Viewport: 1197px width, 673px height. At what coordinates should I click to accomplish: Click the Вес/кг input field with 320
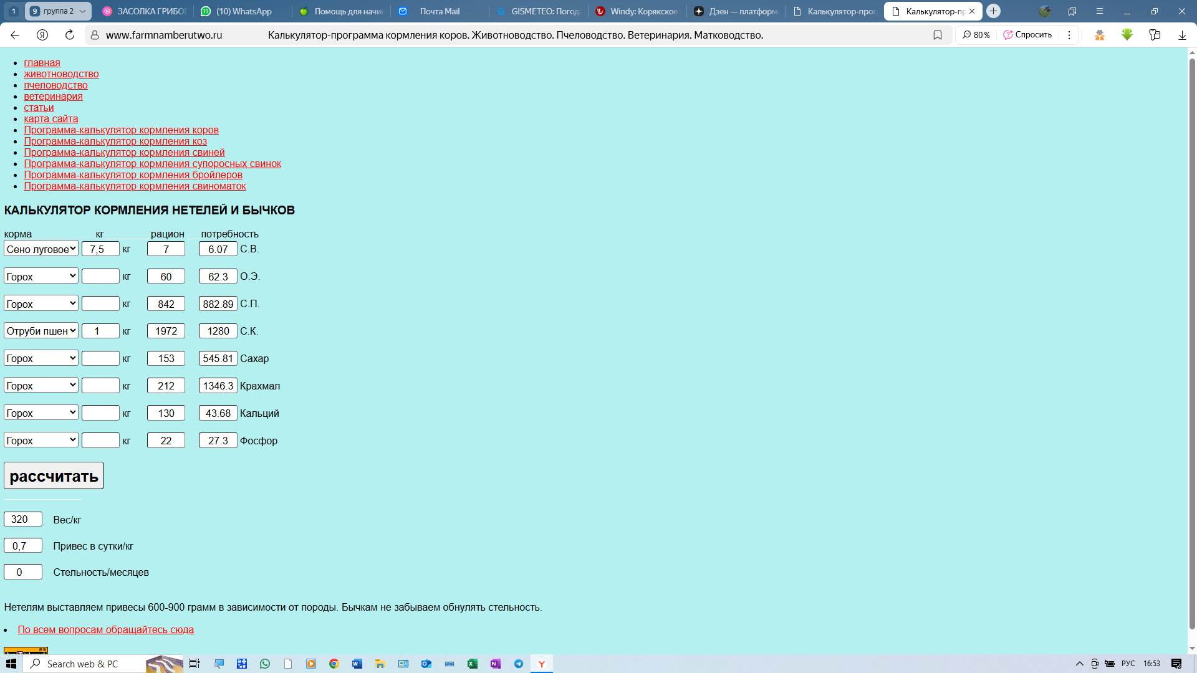(23, 519)
